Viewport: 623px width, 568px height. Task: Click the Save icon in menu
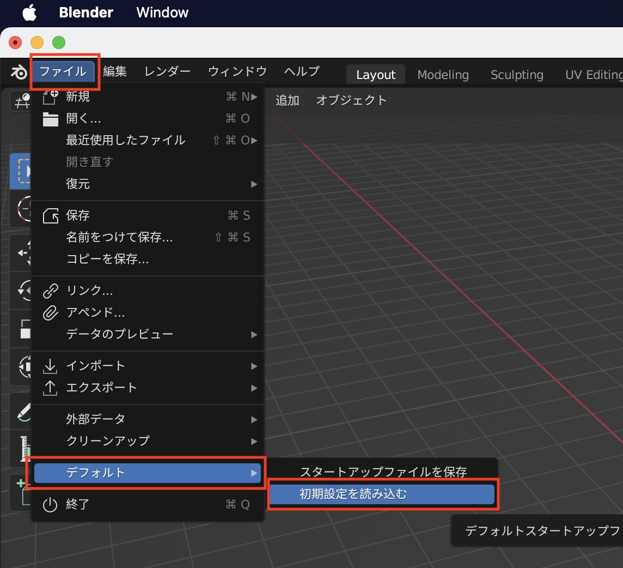[x=50, y=216]
